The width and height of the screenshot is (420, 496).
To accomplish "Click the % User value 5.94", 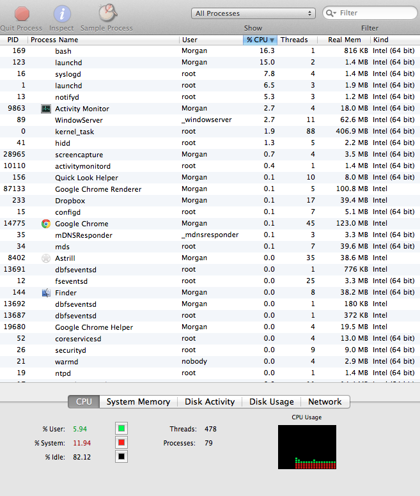I will (80, 429).
